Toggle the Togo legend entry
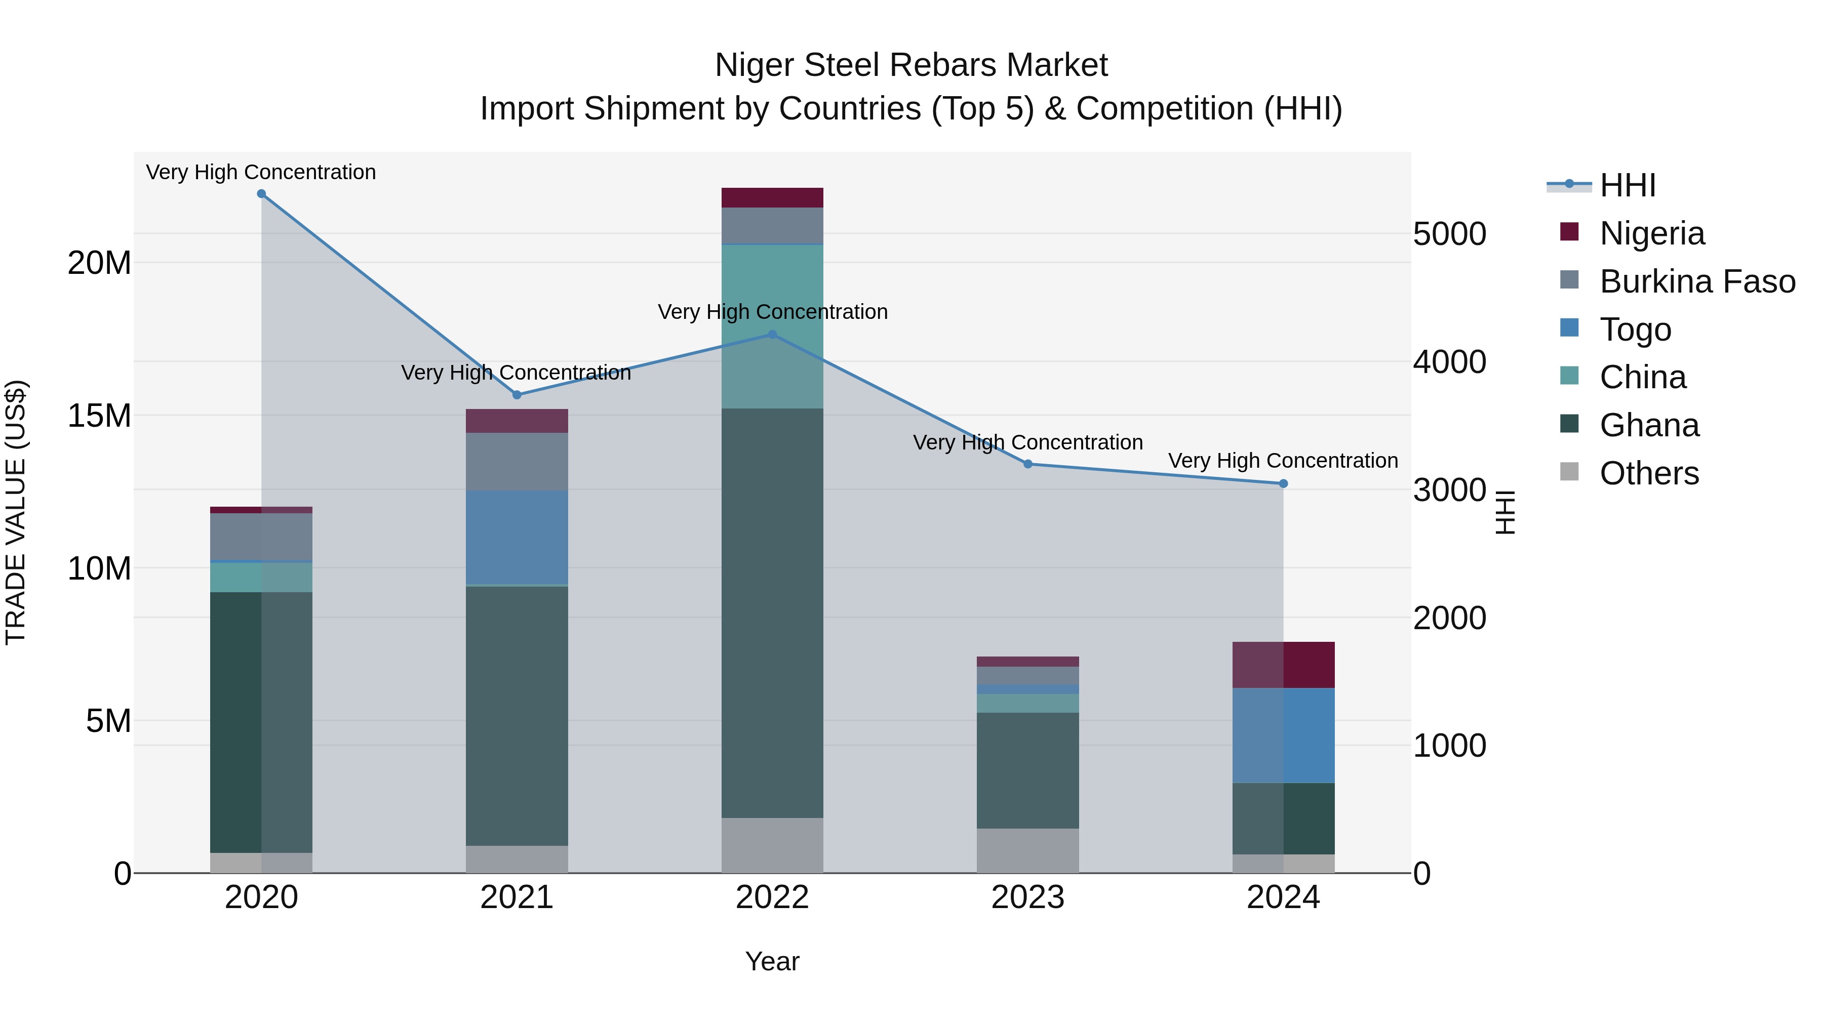 tap(1616, 330)
